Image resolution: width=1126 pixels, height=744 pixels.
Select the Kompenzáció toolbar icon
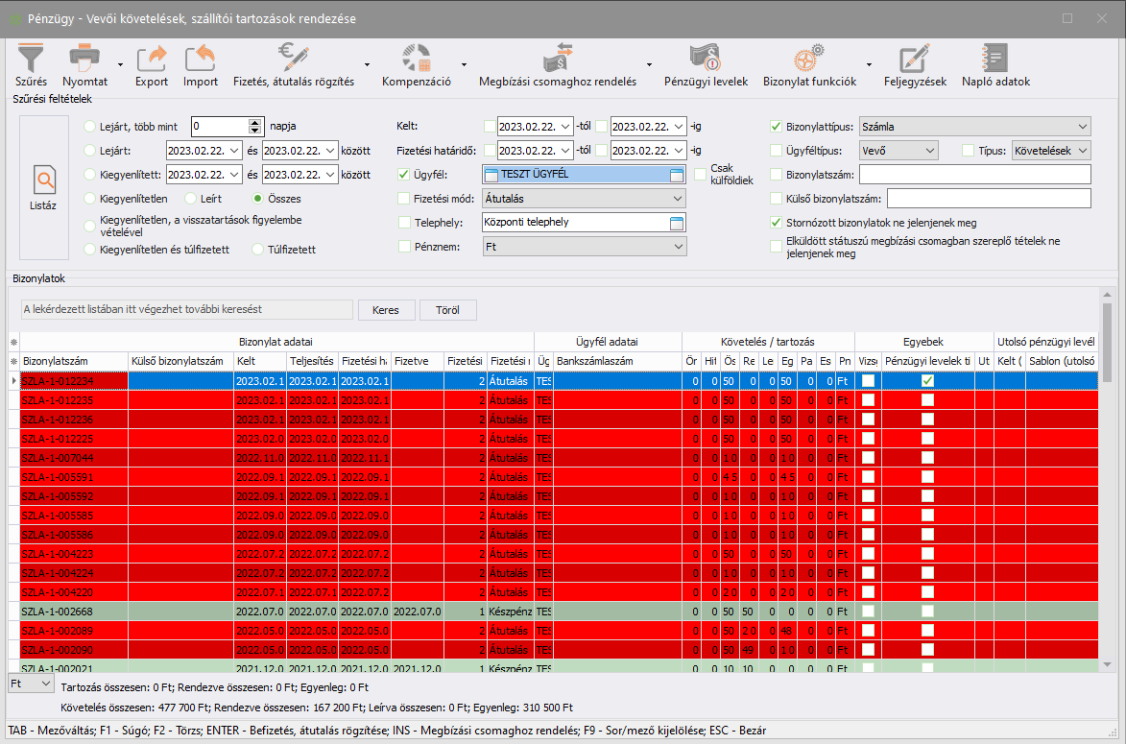(x=416, y=59)
